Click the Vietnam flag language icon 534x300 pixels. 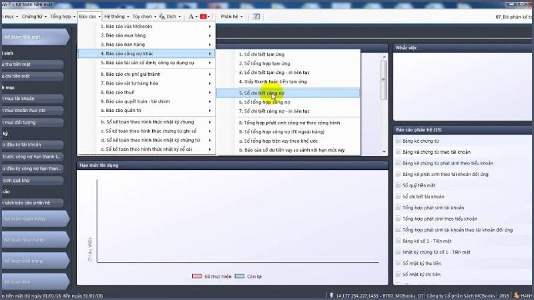point(204,16)
